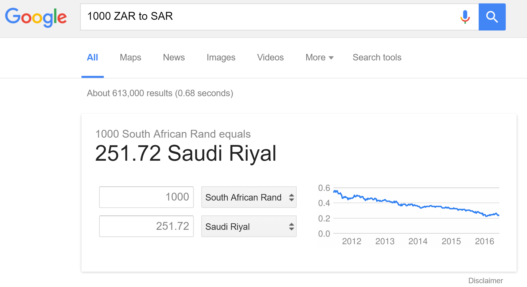The image size is (527, 287).
Task: Focus the search box with 1000 ZAR to SAR
Action: point(271,17)
